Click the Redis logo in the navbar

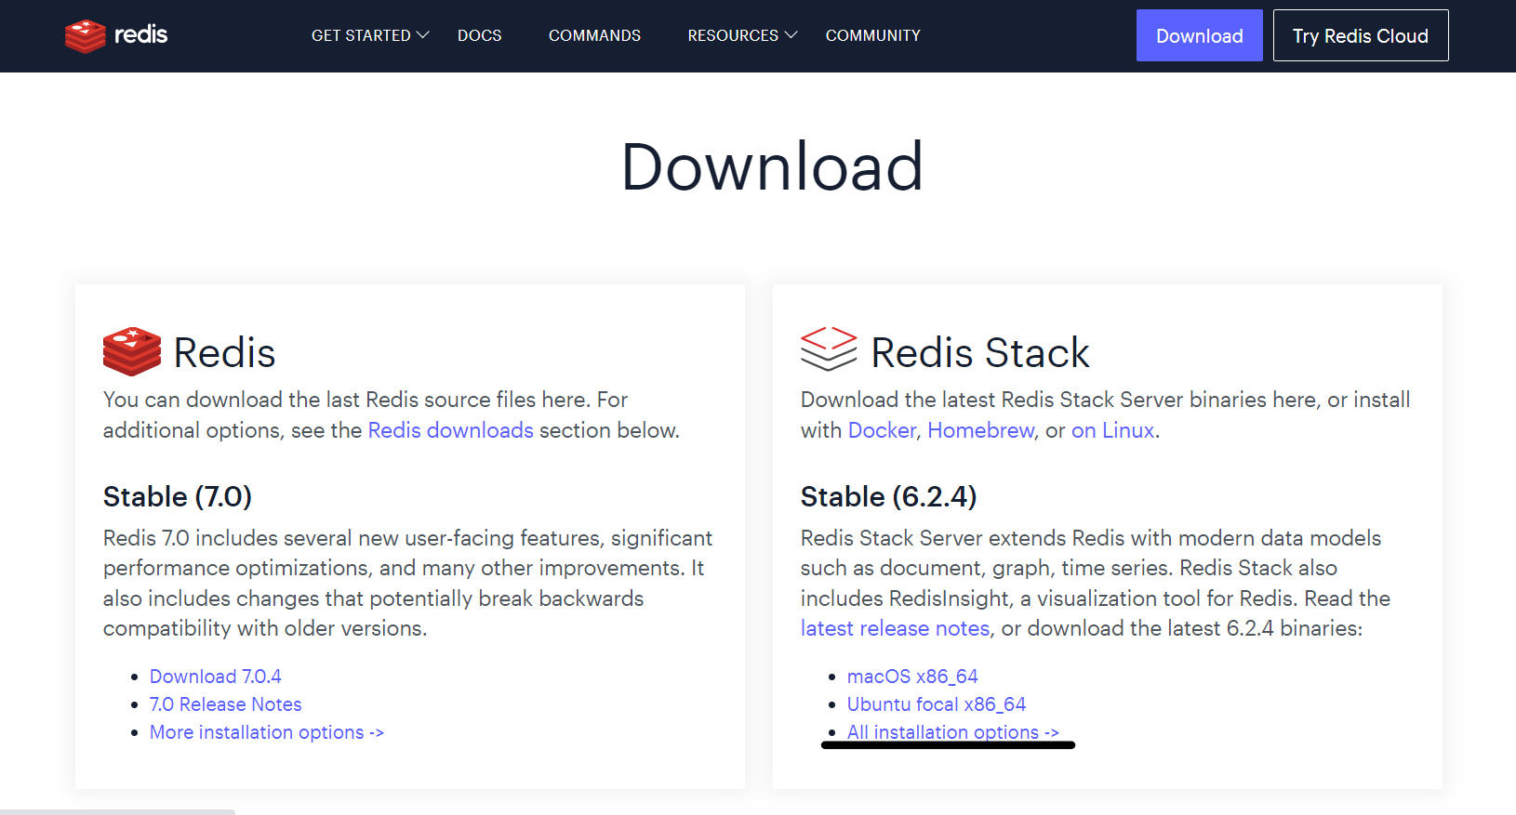[116, 35]
